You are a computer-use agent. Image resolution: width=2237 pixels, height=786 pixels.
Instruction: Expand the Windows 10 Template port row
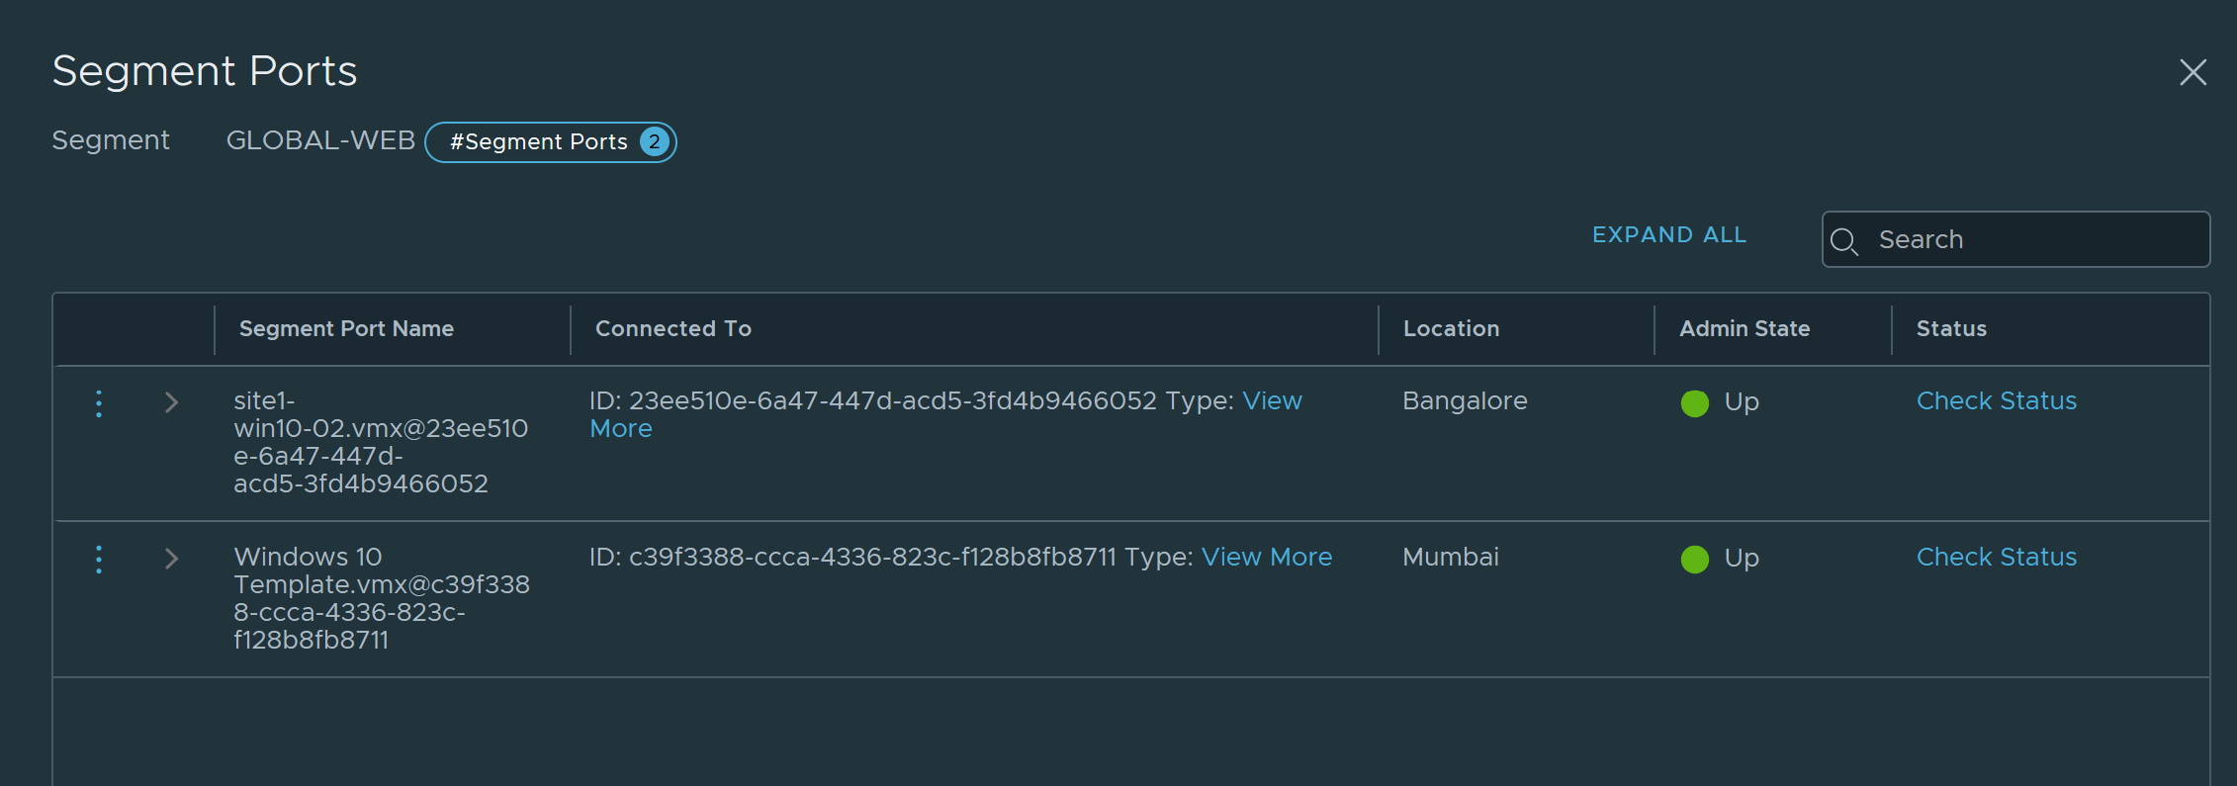[171, 559]
